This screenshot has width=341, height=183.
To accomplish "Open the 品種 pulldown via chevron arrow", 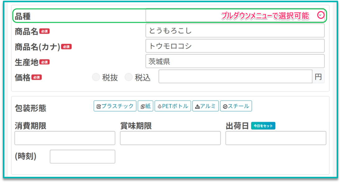I will 321,15.
